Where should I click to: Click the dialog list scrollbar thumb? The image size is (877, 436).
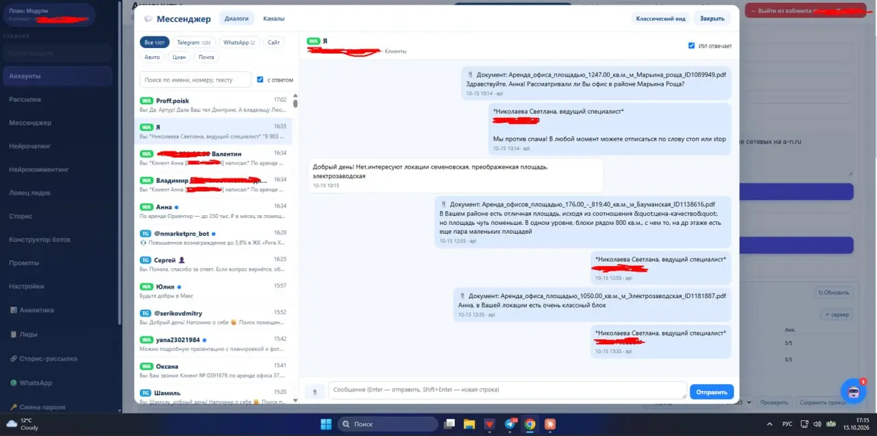click(295, 104)
